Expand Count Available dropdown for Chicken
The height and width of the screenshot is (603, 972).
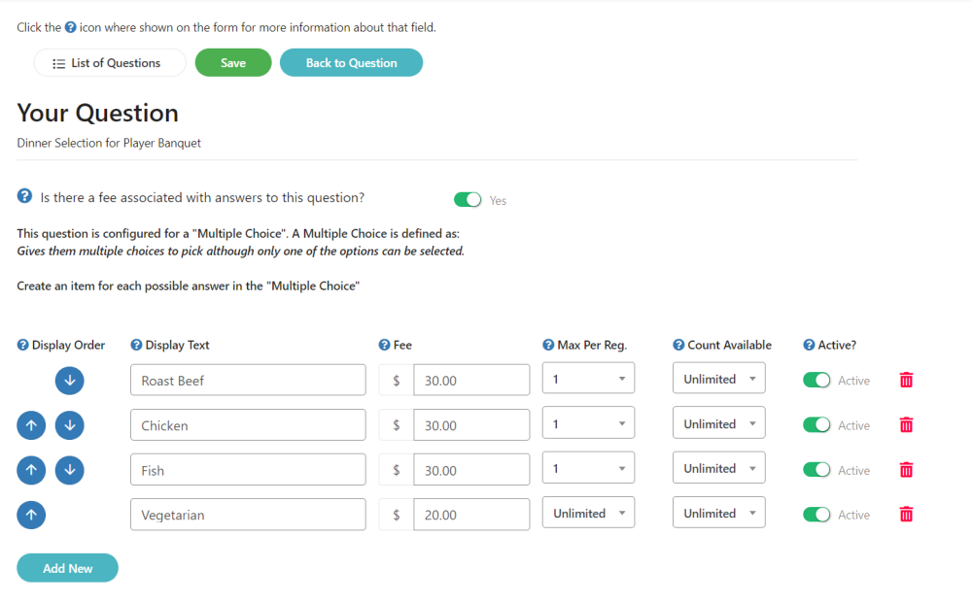click(718, 424)
